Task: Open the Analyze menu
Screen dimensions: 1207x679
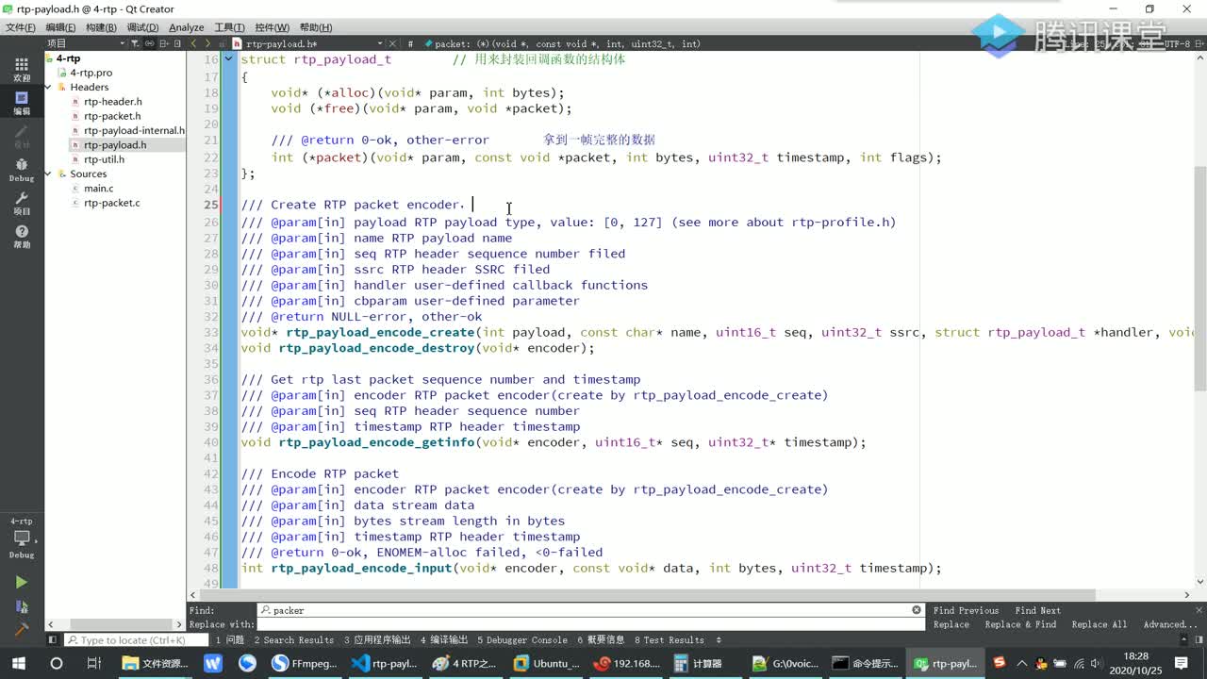Action: [x=187, y=27]
